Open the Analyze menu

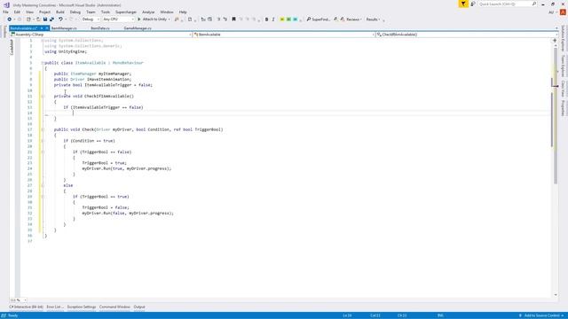pyautogui.click(x=148, y=12)
